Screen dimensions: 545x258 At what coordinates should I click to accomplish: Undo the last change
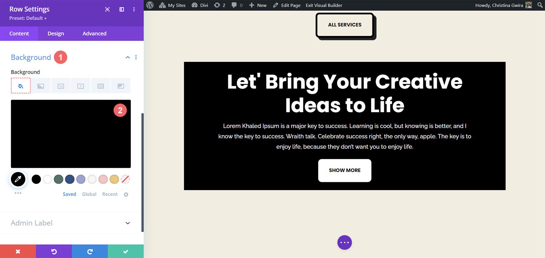coord(54,251)
